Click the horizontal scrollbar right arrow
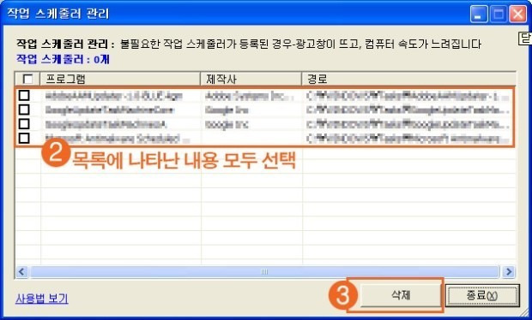The width and height of the screenshot is (532, 320). (508, 271)
